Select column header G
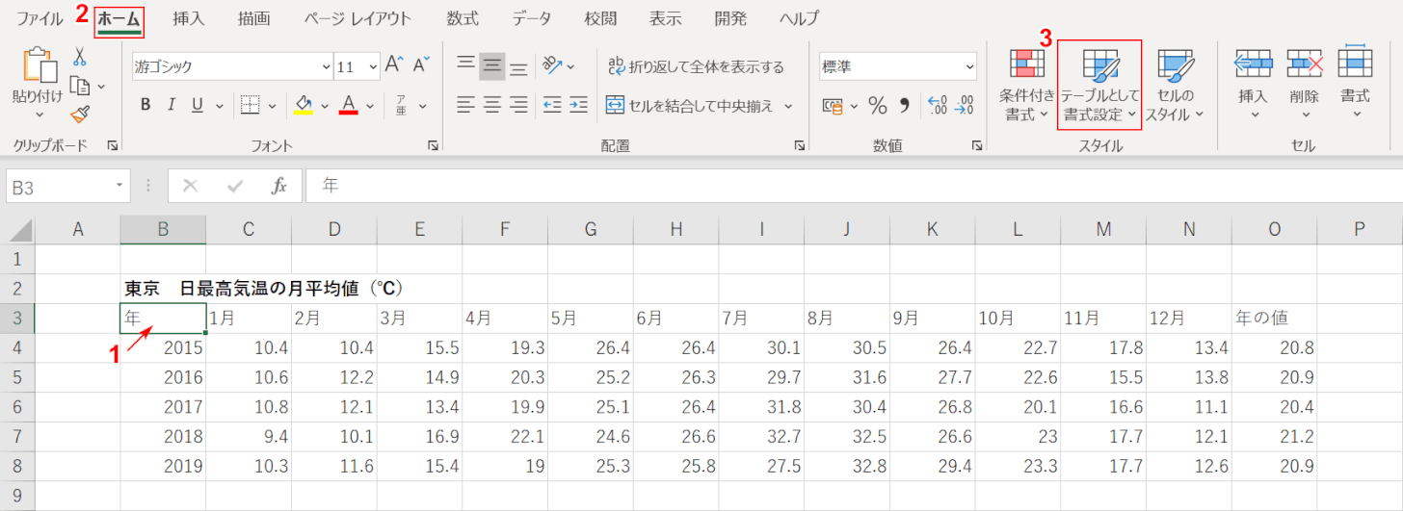Image resolution: width=1403 pixels, height=511 pixels. [591, 229]
